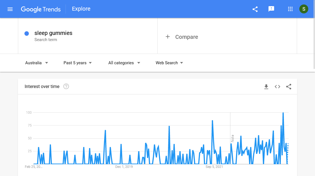Download the Interest over time chart data

click(x=266, y=87)
